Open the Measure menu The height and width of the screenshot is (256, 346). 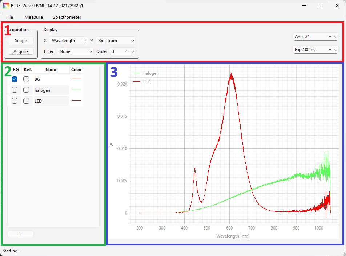(33, 17)
